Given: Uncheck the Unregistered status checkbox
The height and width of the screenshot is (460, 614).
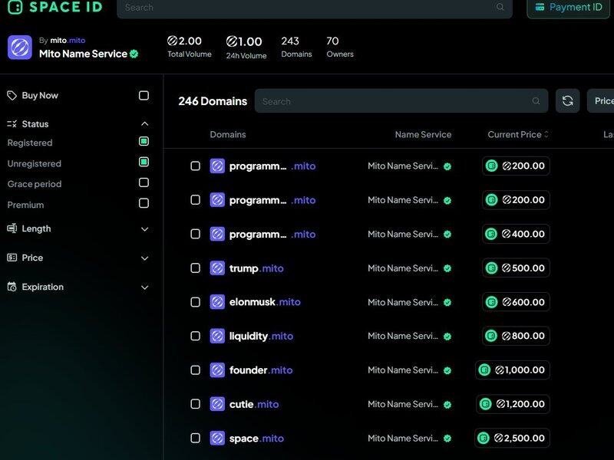Looking at the screenshot, I should click(x=144, y=162).
